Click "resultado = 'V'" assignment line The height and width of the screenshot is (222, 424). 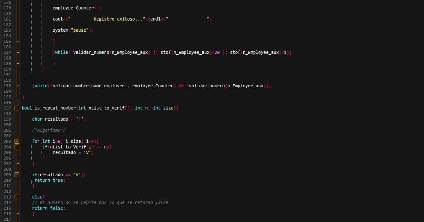click(73, 152)
